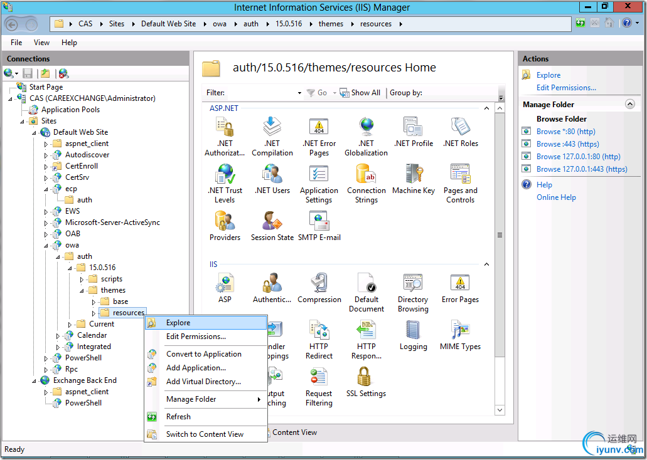
Task: Collapse the Exchange Back End node
Action: pyautogui.click(x=35, y=381)
